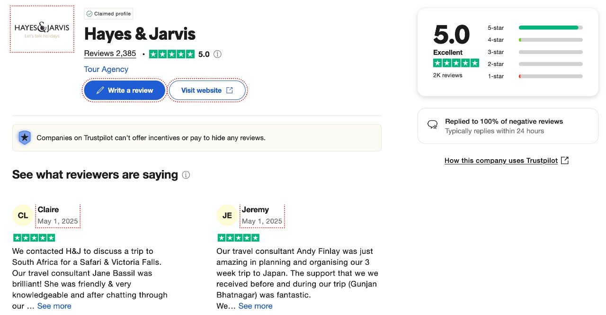Click Claire's CL avatar circle
Viewport: 606px width, 315px height.
(x=23, y=216)
